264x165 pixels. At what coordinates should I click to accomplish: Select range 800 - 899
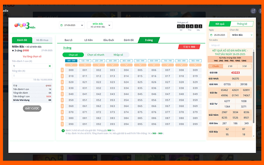coord(181,61)
